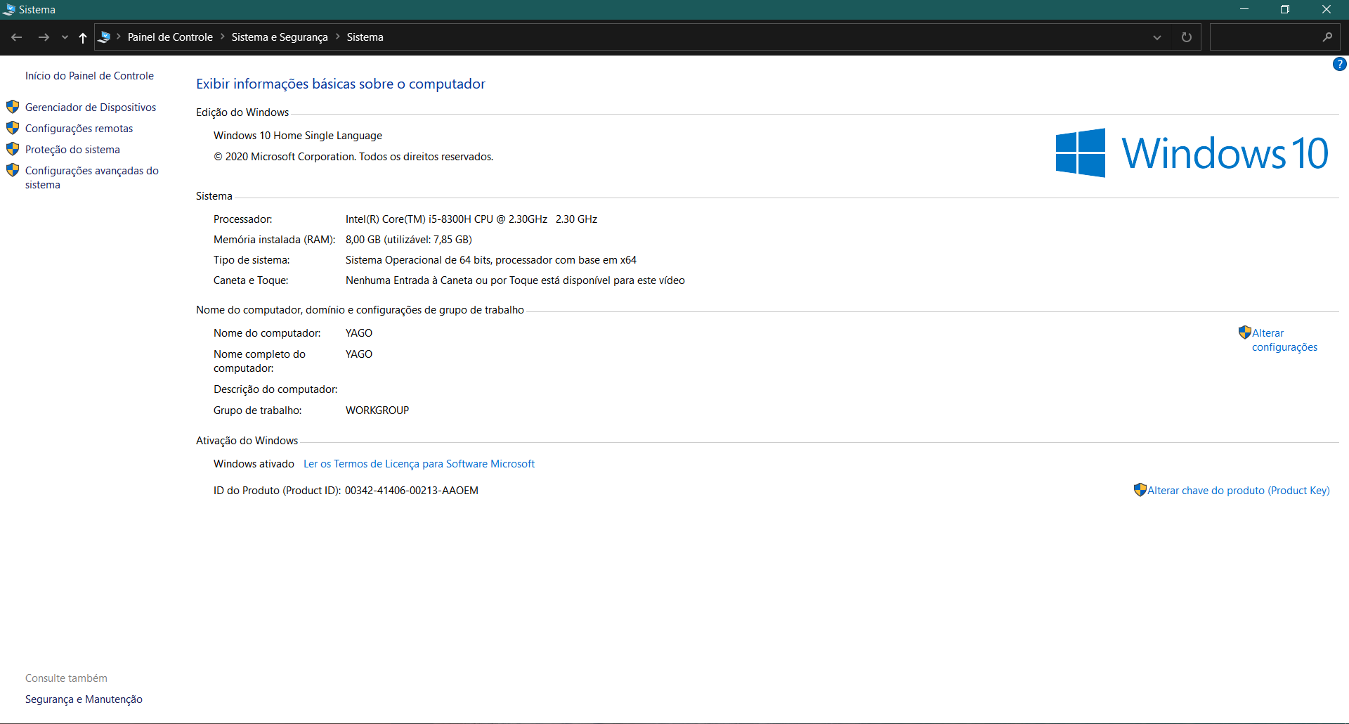Click the computer icon in address bar
The image size is (1349, 724).
[104, 37]
